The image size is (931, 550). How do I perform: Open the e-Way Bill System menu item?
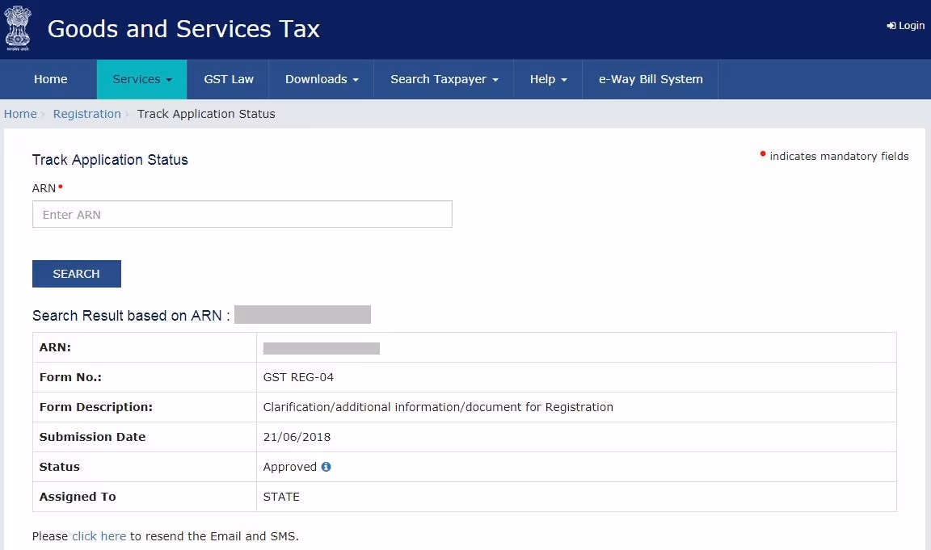pyautogui.click(x=651, y=79)
